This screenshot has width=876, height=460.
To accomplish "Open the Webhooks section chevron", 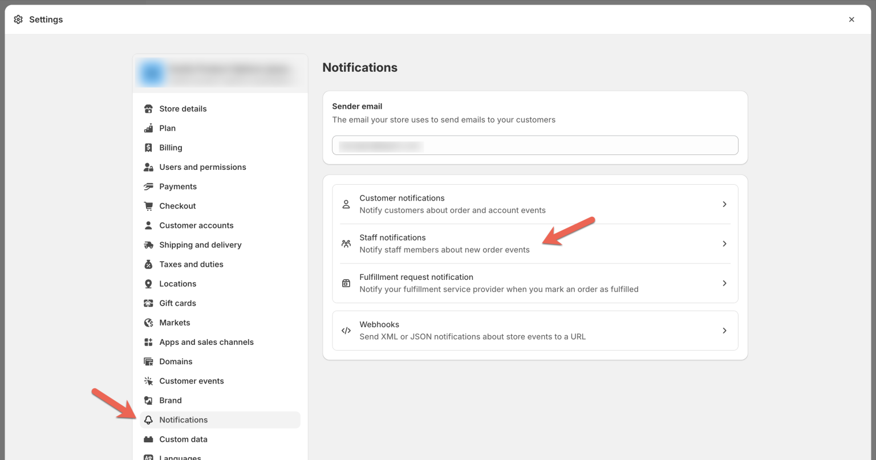I will tap(724, 331).
